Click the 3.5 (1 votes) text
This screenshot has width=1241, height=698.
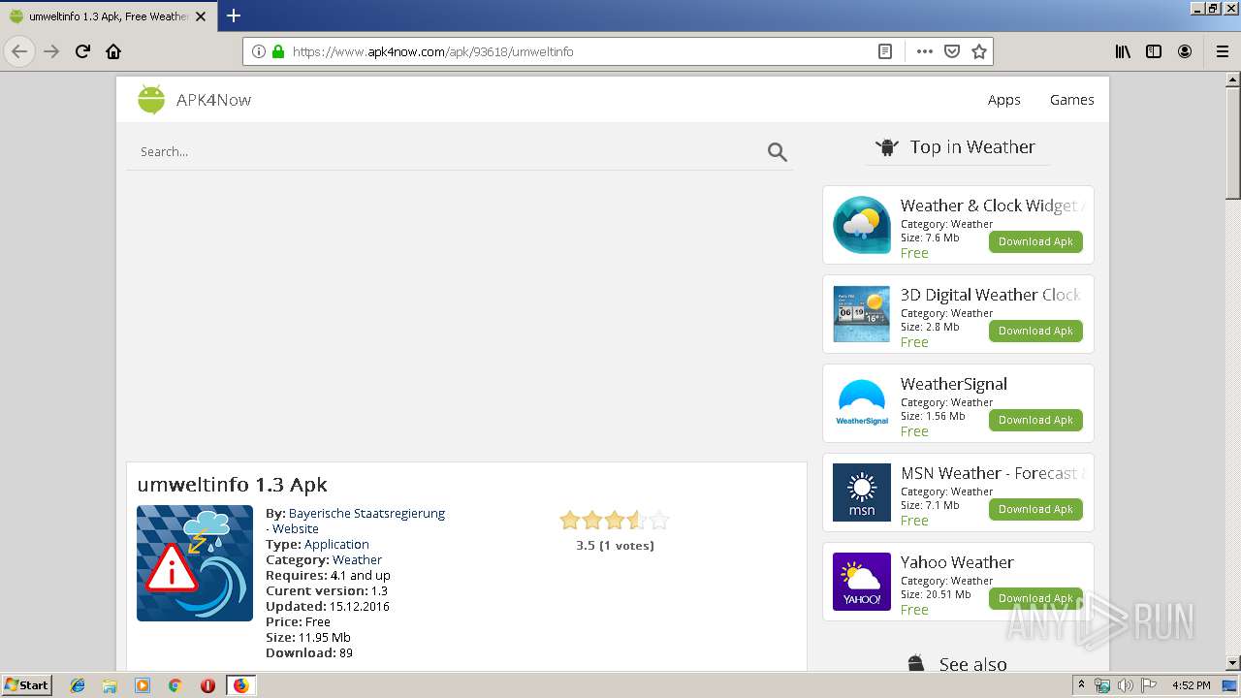[x=615, y=545]
